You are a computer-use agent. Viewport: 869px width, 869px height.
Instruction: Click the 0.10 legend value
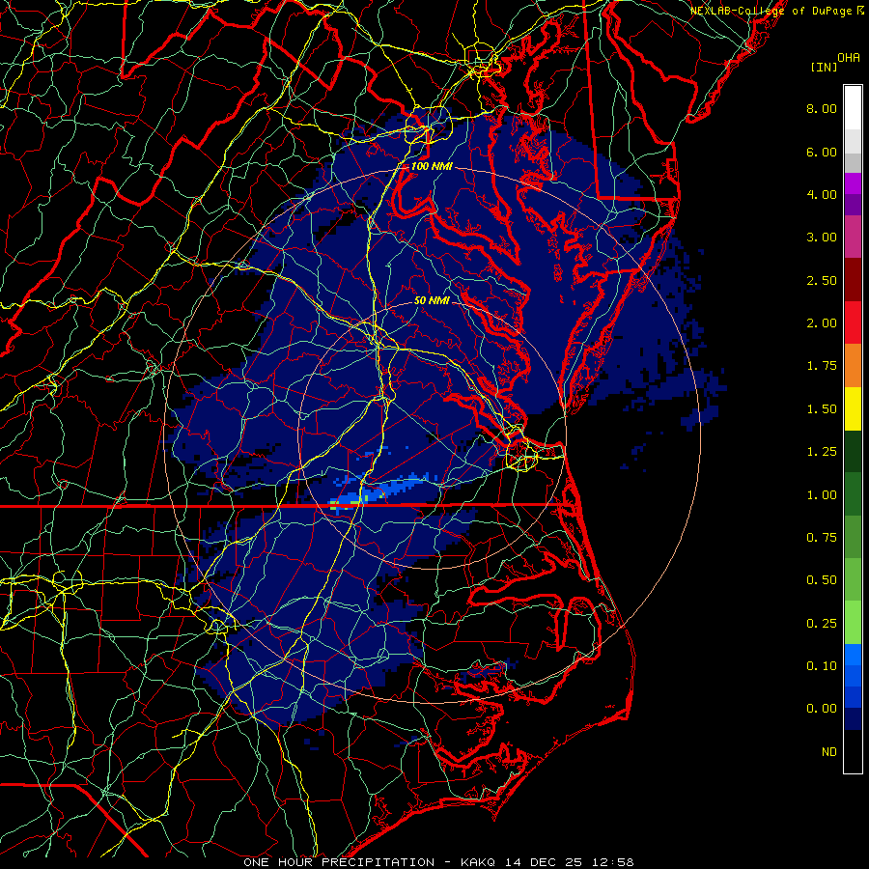[822, 666]
